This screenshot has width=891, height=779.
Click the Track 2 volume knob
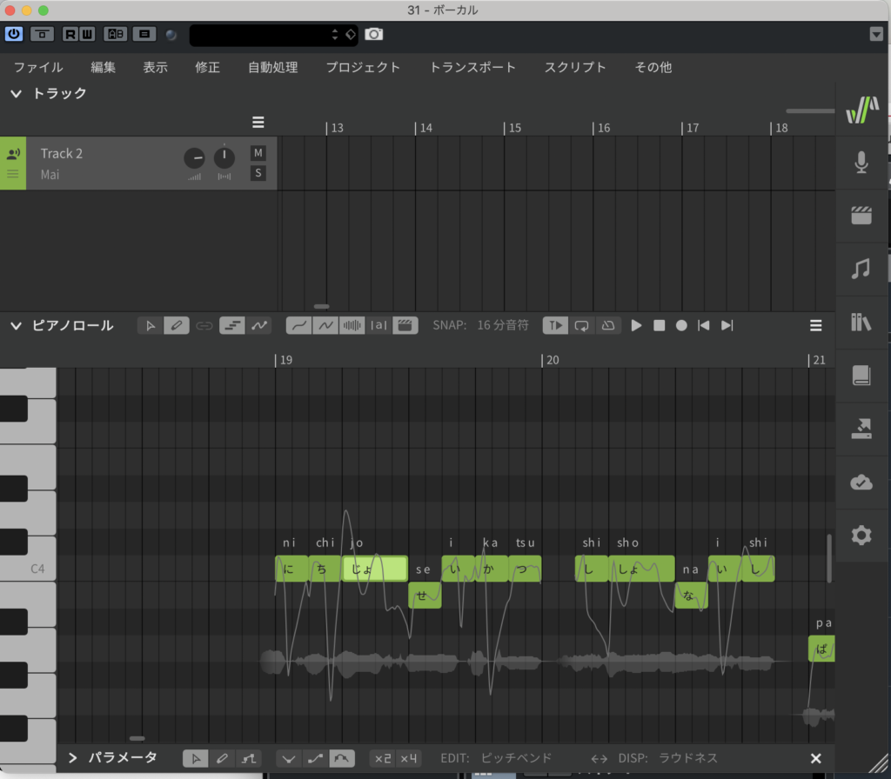[194, 158]
